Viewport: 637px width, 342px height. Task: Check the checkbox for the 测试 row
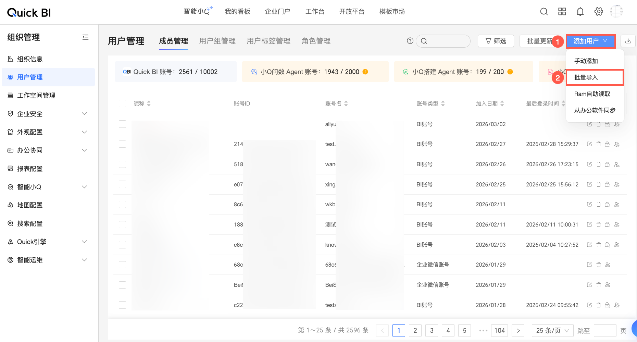pyautogui.click(x=122, y=225)
